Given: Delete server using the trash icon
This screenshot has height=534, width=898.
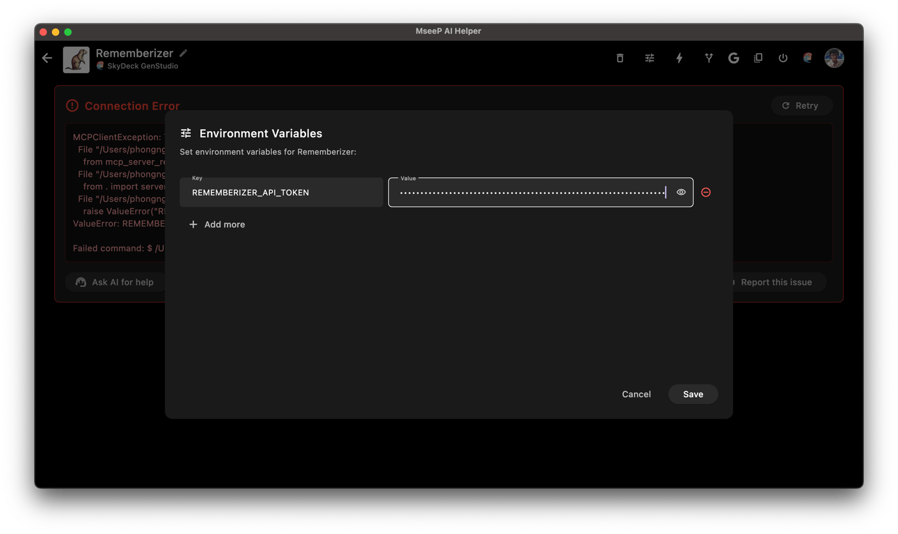Looking at the screenshot, I should pyautogui.click(x=620, y=58).
